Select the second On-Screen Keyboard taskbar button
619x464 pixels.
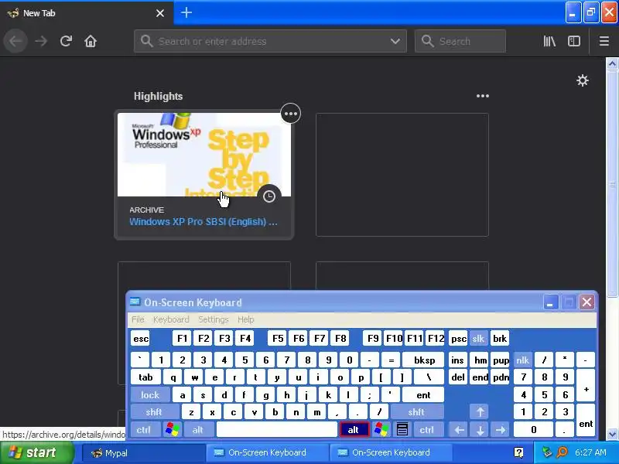[391, 453]
